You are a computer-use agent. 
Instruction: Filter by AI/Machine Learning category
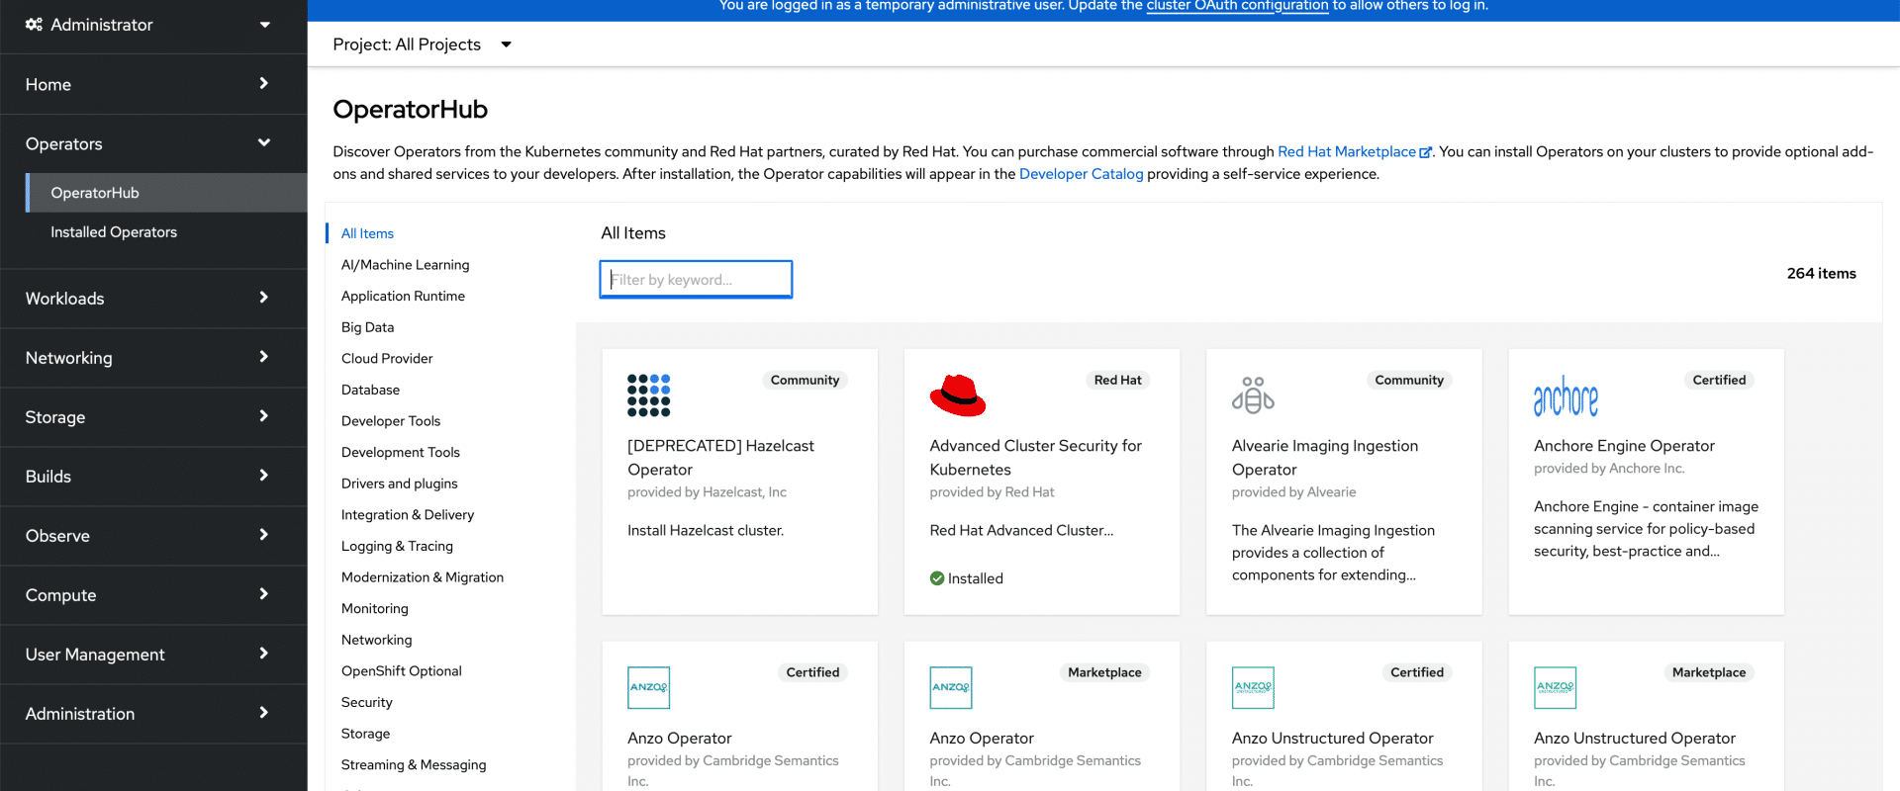tap(406, 265)
